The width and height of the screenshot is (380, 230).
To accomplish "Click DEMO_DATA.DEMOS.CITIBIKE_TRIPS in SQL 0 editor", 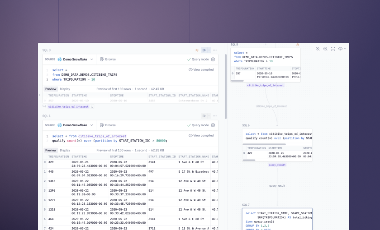I will click(89, 75).
